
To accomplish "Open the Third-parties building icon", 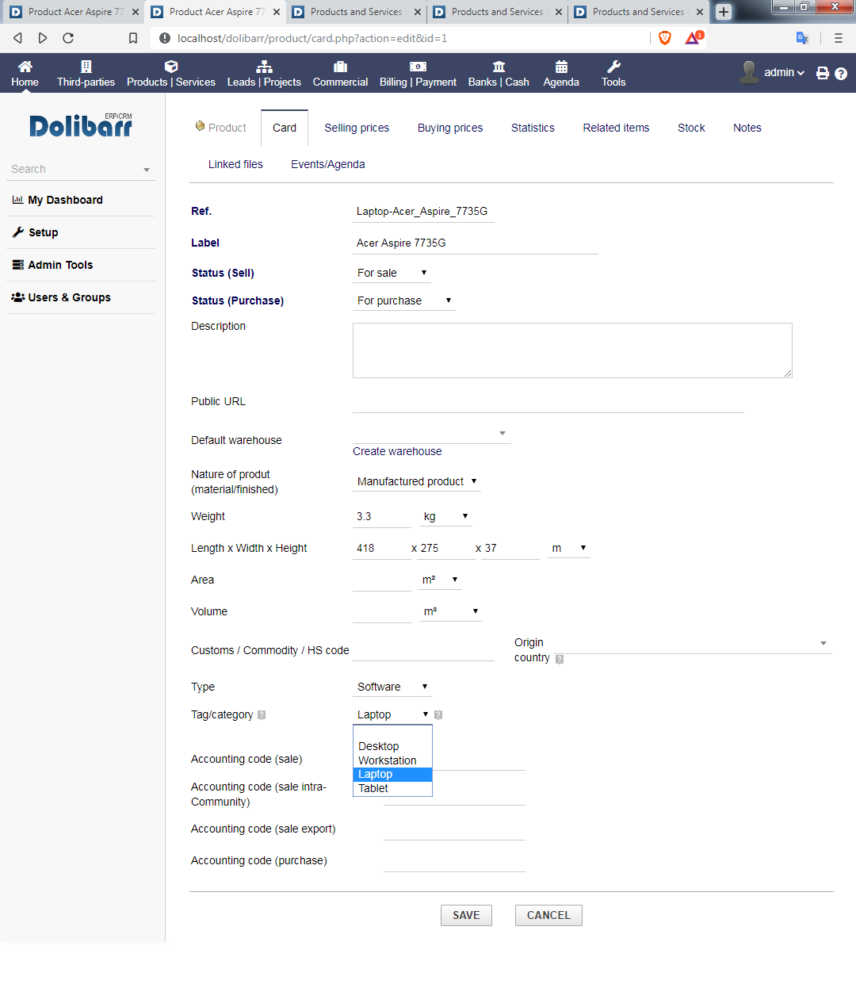I will click(x=86, y=67).
